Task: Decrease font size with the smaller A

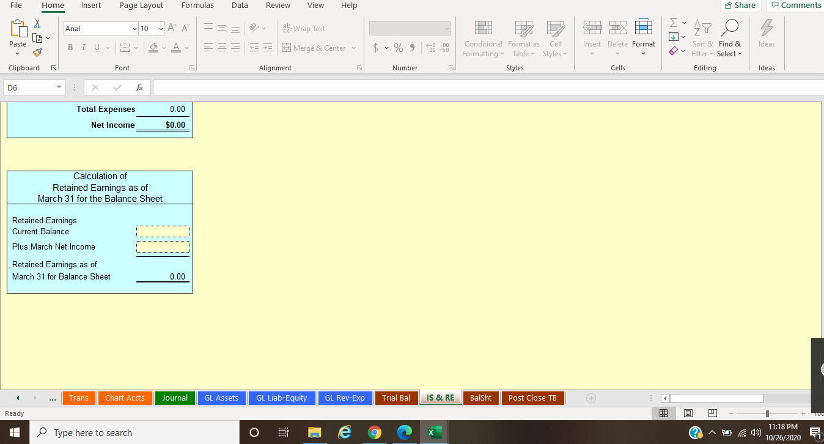Action: [x=185, y=29]
